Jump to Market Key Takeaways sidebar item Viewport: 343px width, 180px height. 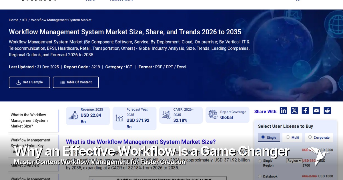(33, 146)
